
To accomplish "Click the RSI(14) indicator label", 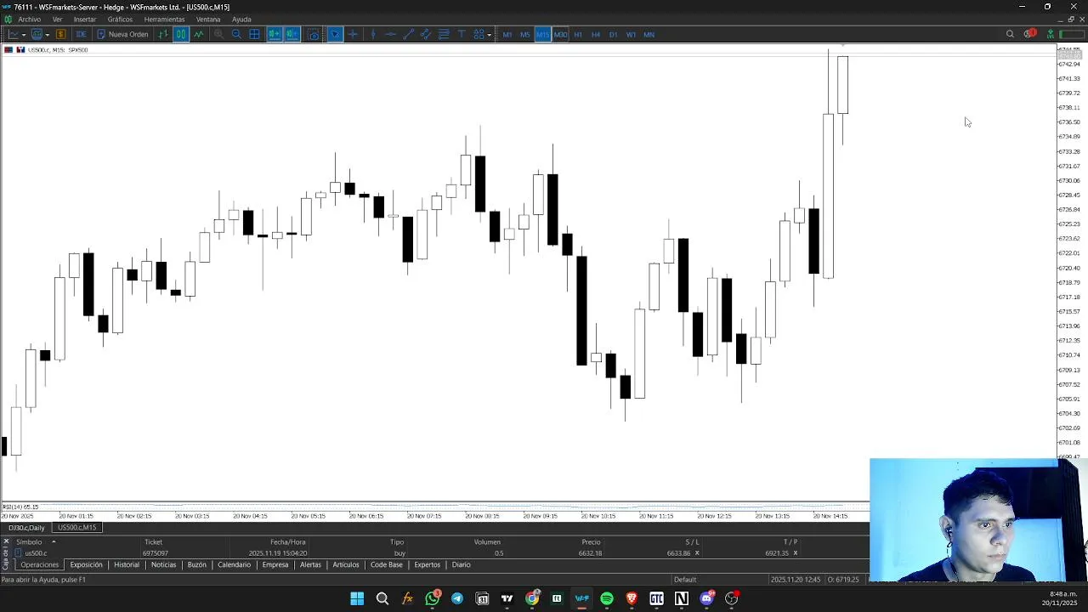I will tap(20, 507).
